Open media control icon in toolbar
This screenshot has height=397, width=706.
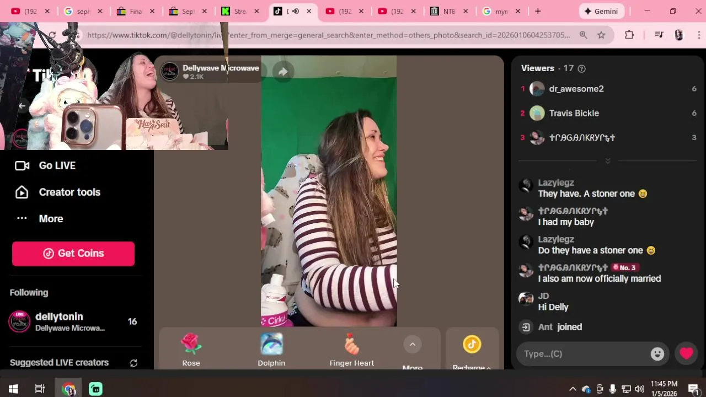pos(659,35)
